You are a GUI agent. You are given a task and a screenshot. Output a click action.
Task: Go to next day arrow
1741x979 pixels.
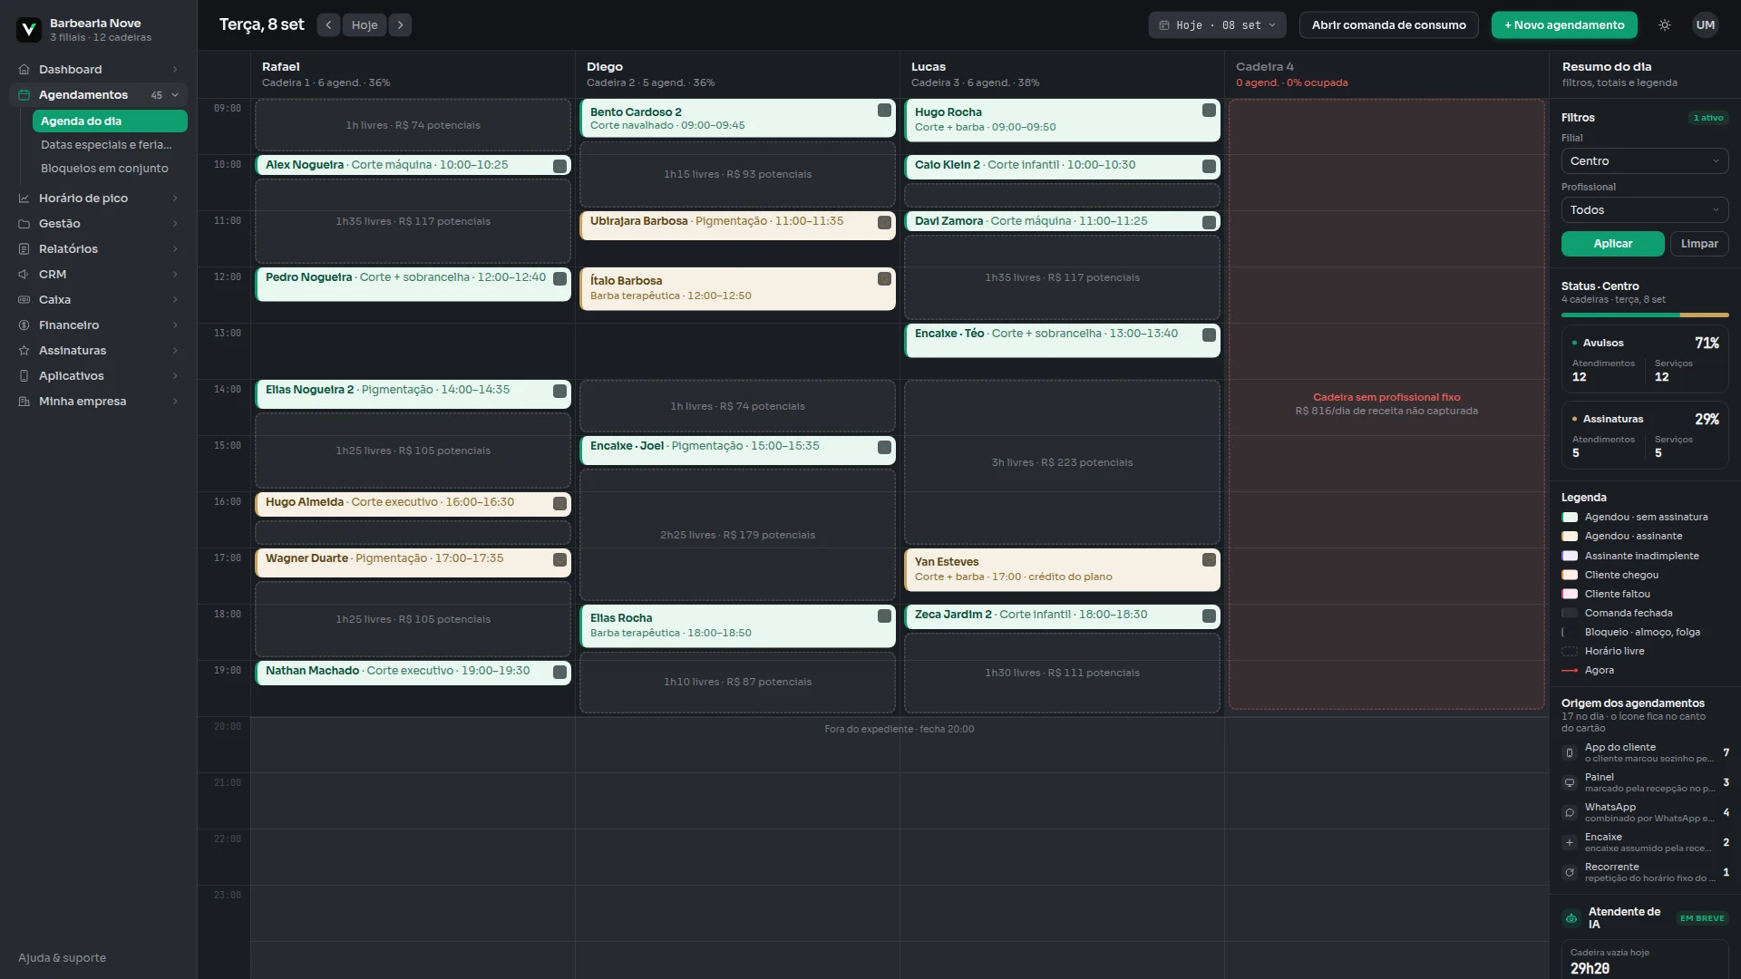400,25
